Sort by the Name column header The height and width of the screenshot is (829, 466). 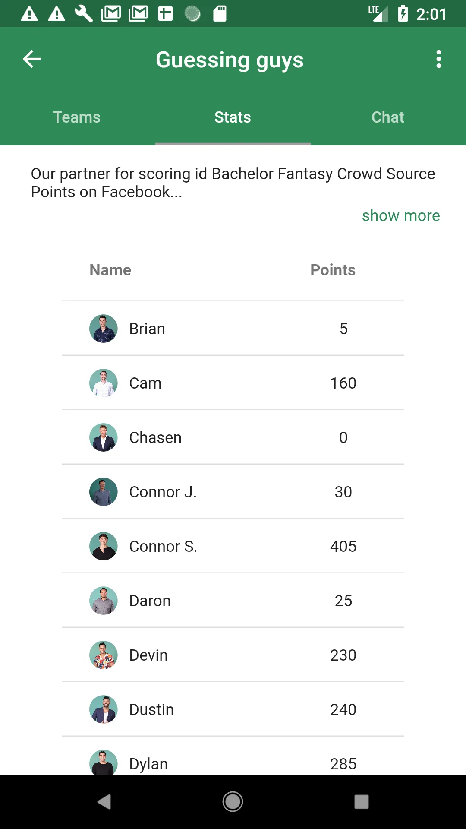[x=110, y=270]
